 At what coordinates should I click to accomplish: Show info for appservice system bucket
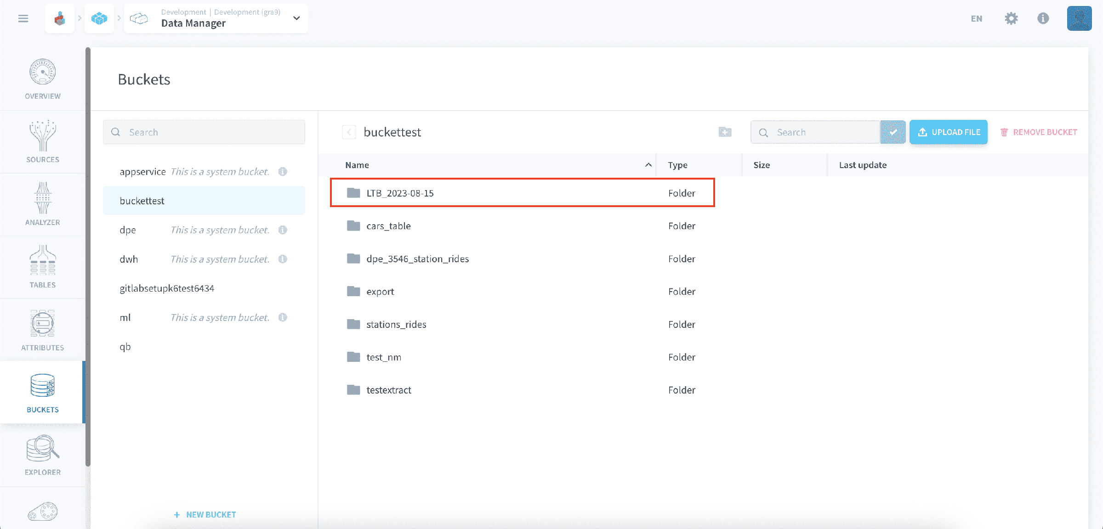(283, 172)
